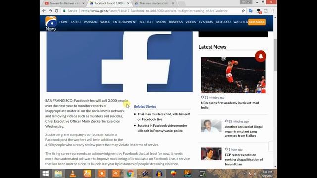
Task: Open the Pennsylvania suspect related story
Action: tap(162, 128)
